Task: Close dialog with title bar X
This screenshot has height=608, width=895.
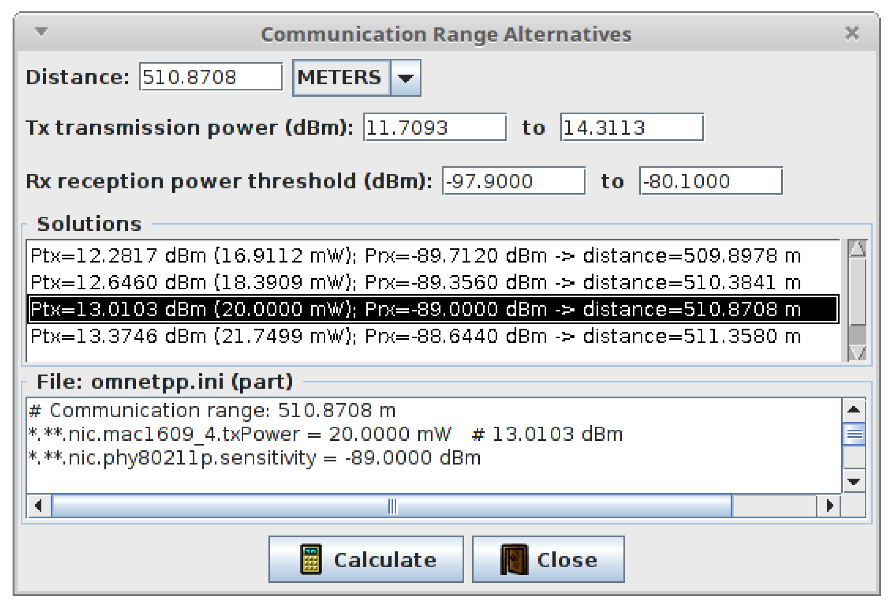Action: coord(852,33)
